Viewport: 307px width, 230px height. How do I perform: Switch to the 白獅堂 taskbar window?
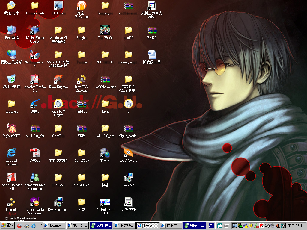click(x=171, y=226)
